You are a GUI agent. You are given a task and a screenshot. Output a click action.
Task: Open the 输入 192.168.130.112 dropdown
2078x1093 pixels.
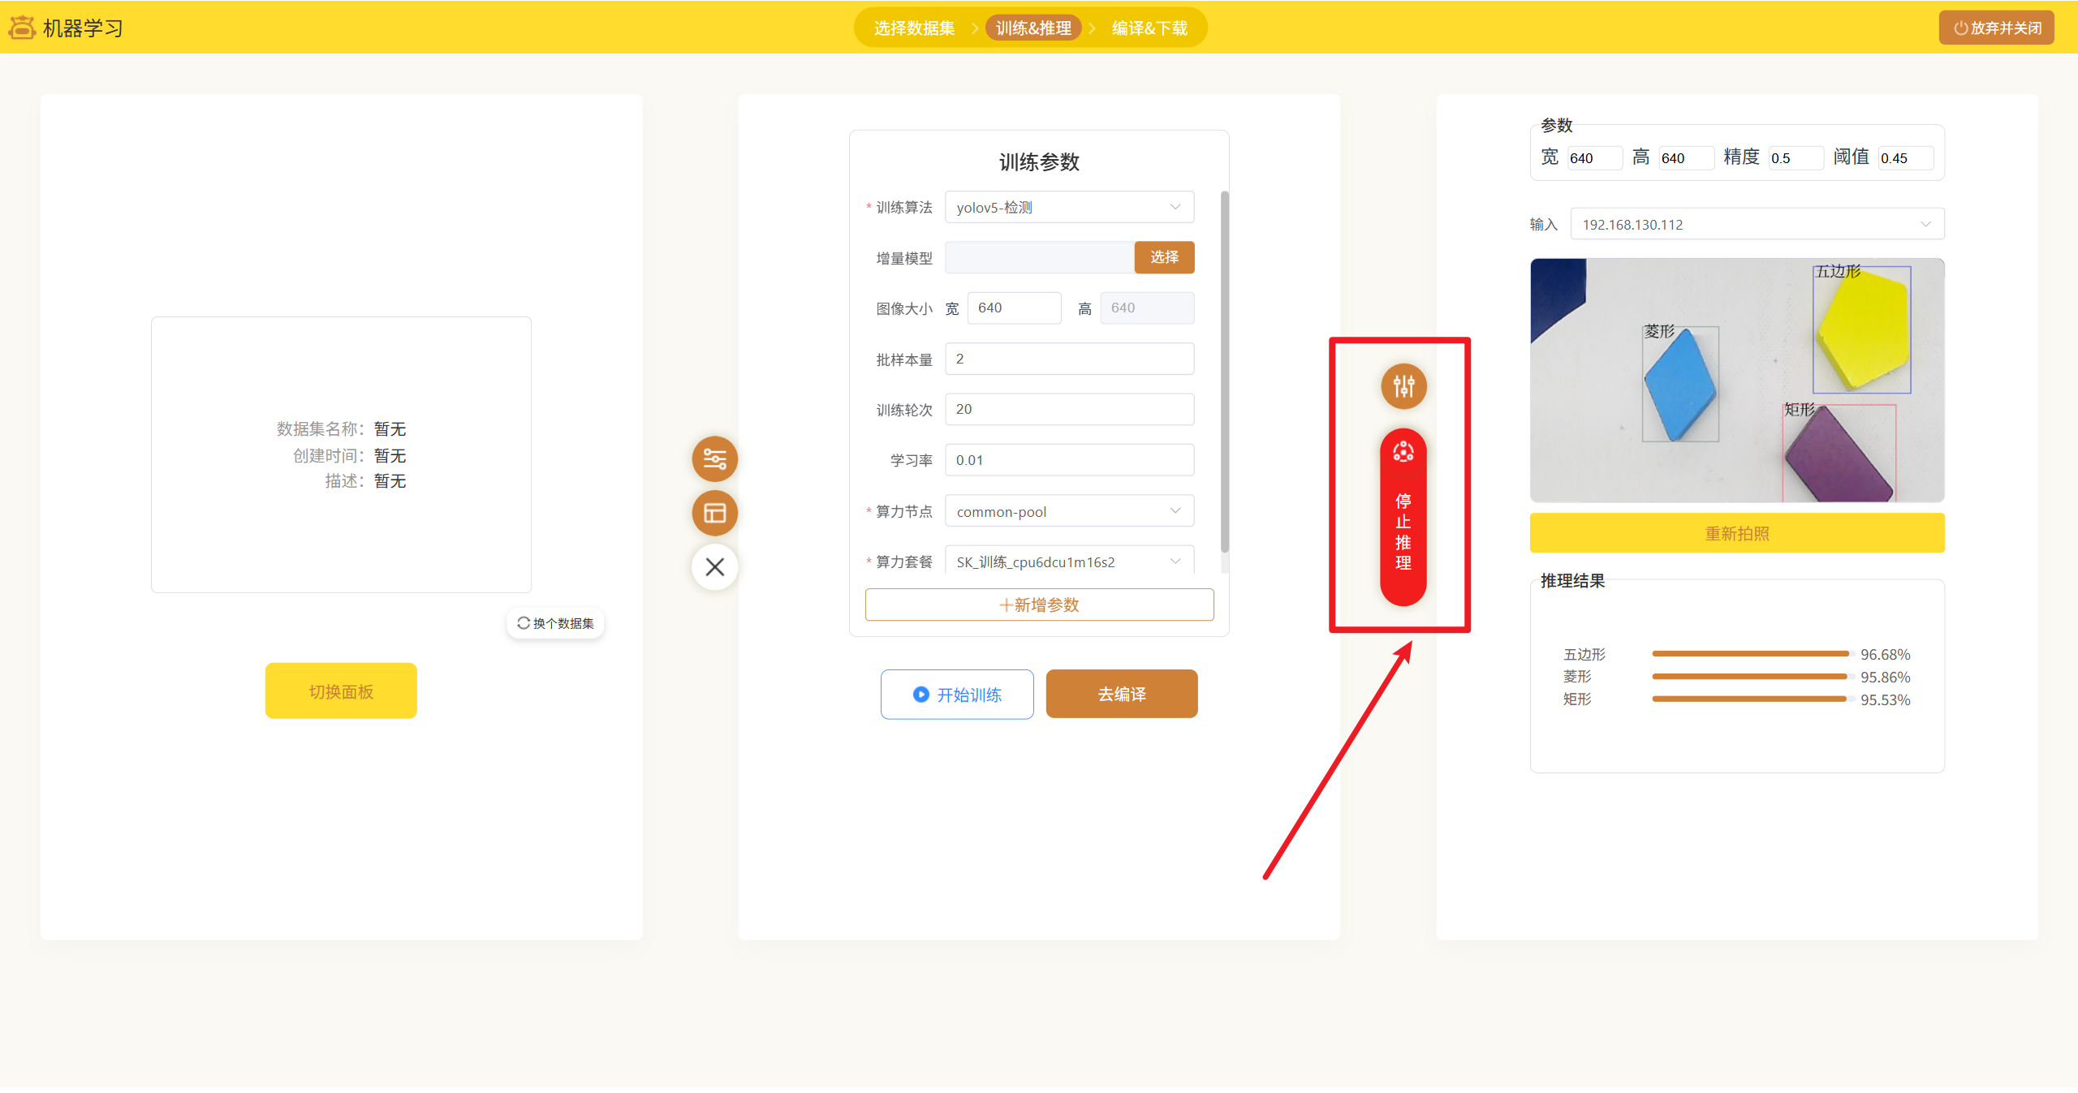[x=1757, y=224]
